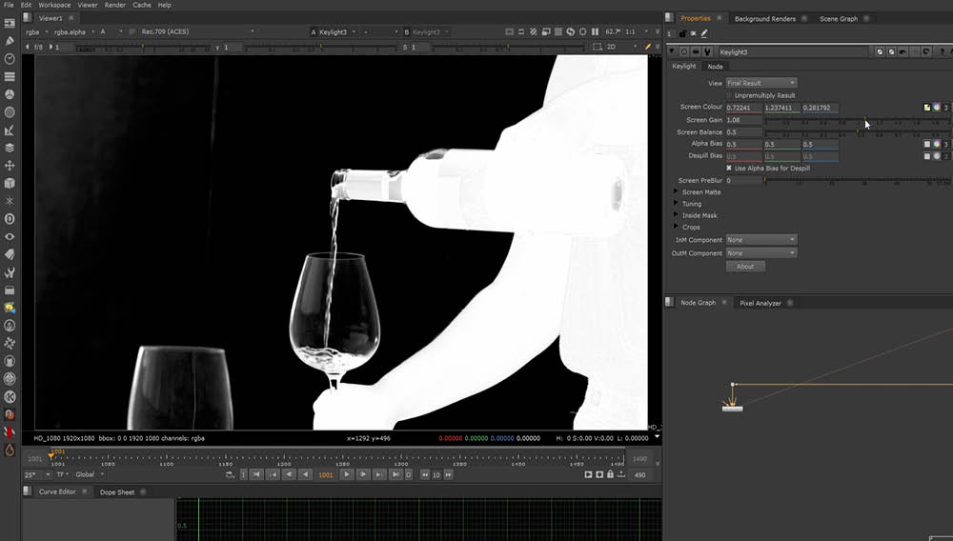Open the Render menu
This screenshot has height=541, width=953.
(x=115, y=5)
